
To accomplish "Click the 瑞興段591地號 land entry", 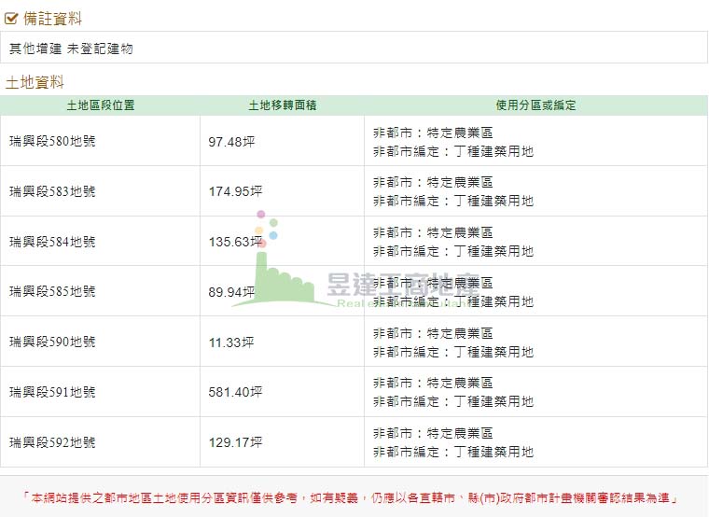I will (x=52, y=392).
